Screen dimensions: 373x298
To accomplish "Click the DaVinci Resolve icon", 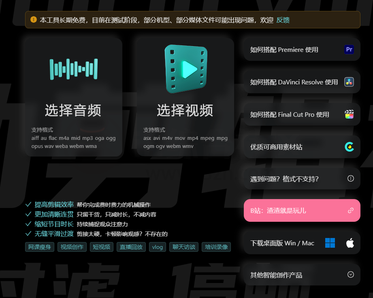I will click(x=349, y=82).
